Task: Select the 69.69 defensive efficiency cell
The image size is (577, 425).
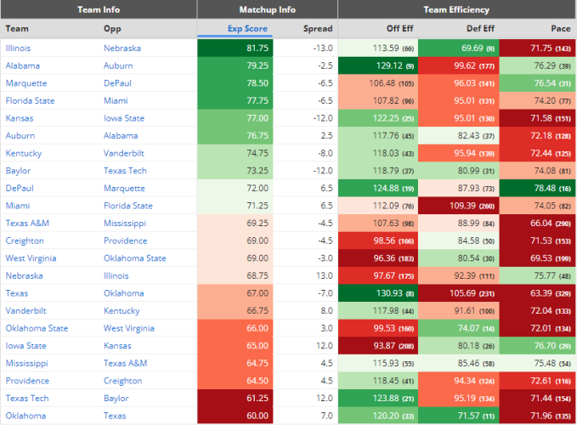Action: (x=459, y=48)
